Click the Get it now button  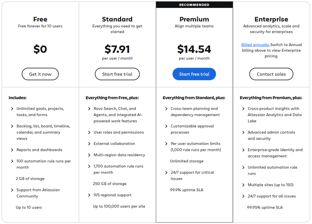click(40, 74)
